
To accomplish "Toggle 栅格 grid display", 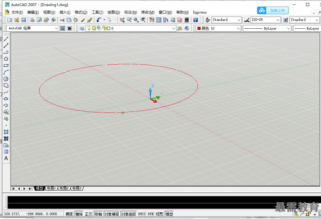I will click(79, 214).
